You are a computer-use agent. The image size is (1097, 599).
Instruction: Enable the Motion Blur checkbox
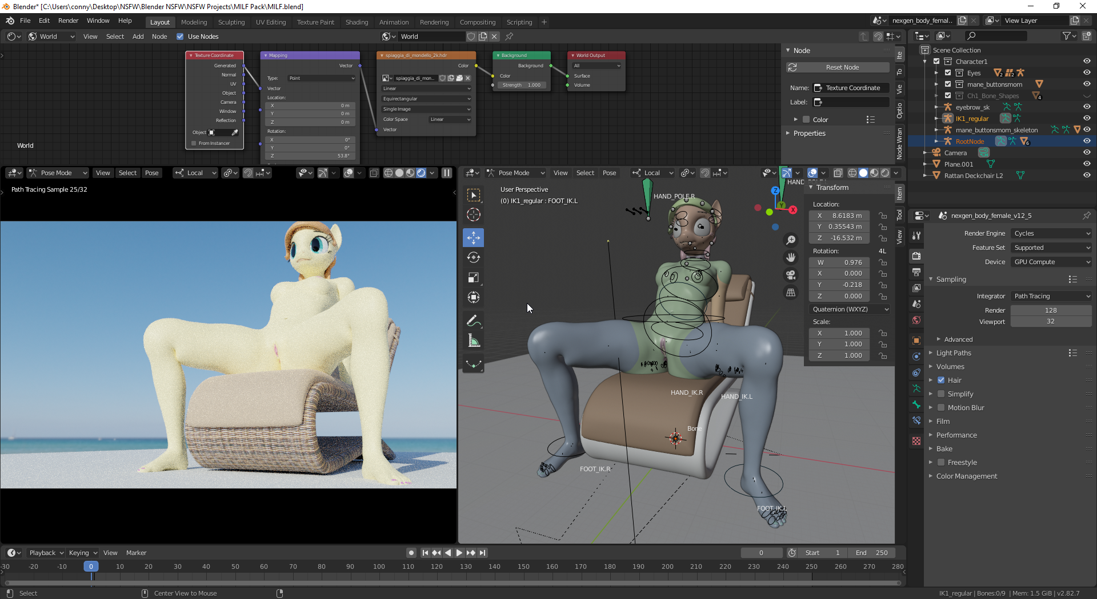click(941, 407)
